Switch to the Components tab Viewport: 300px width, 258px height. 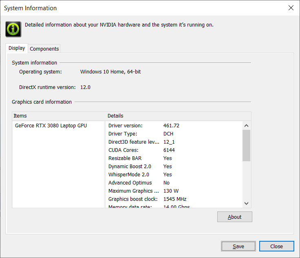coord(44,49)
